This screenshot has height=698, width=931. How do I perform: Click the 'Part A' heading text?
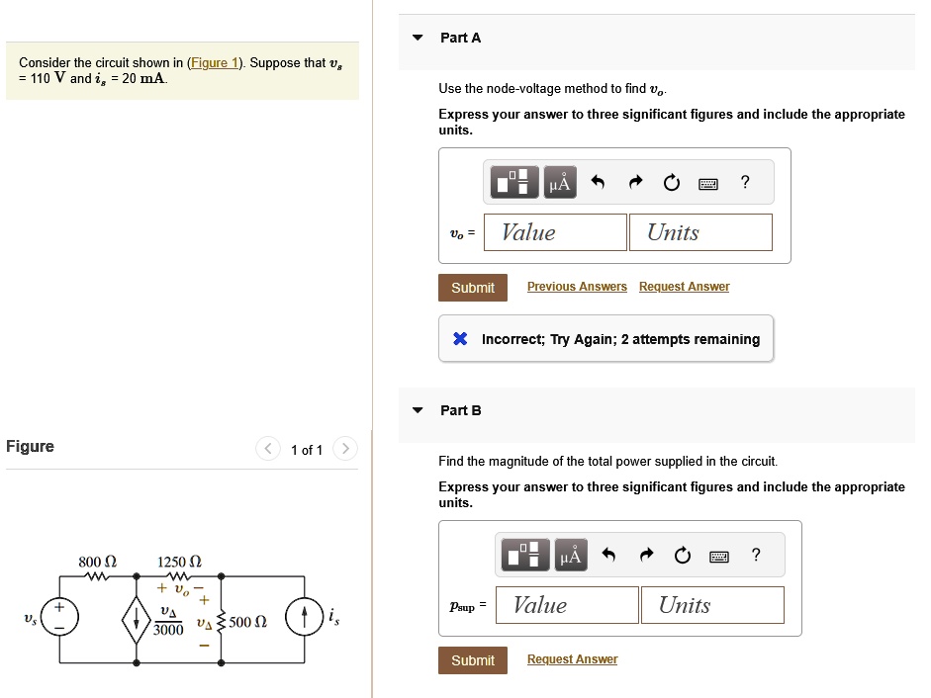pyautogui.click(x=461, y=38)
